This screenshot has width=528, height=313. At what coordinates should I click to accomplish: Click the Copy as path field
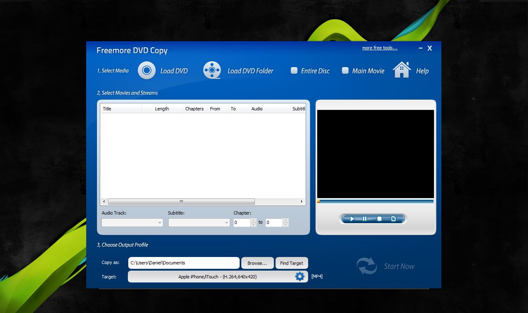[184, 263]
